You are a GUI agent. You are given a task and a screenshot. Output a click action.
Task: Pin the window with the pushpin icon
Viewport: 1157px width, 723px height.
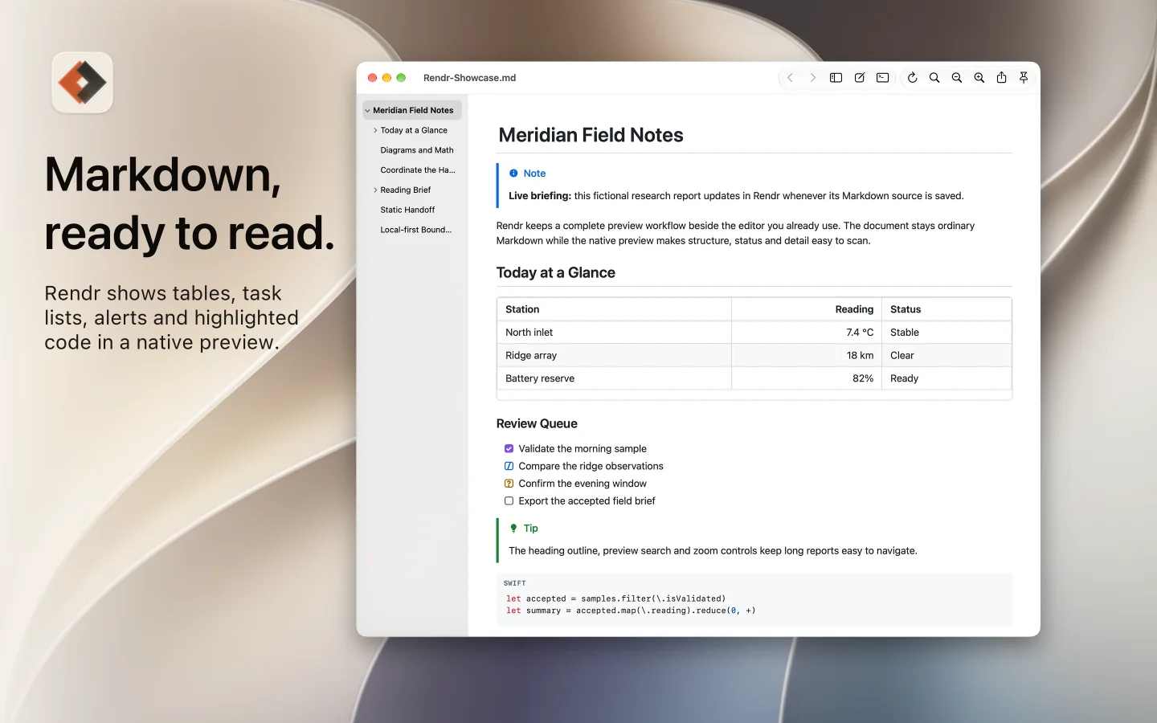tap(1024, 78)
